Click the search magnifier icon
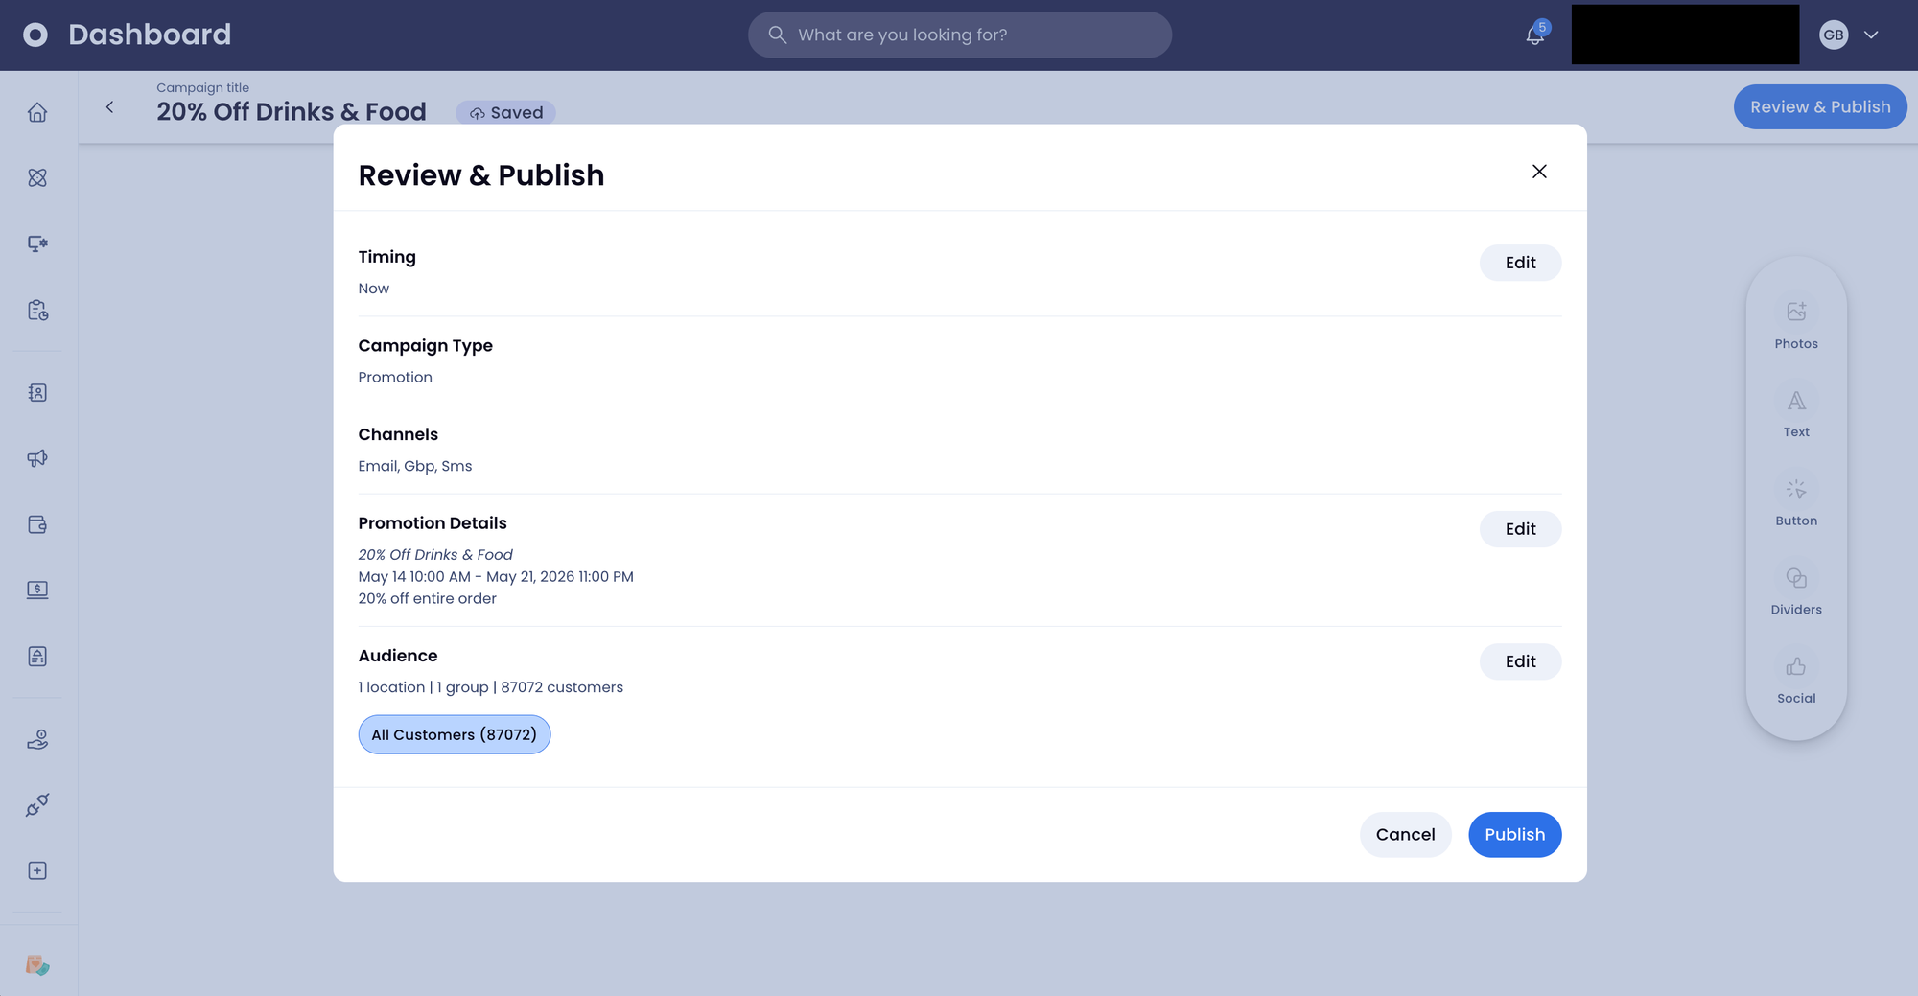 pos(778,35)
